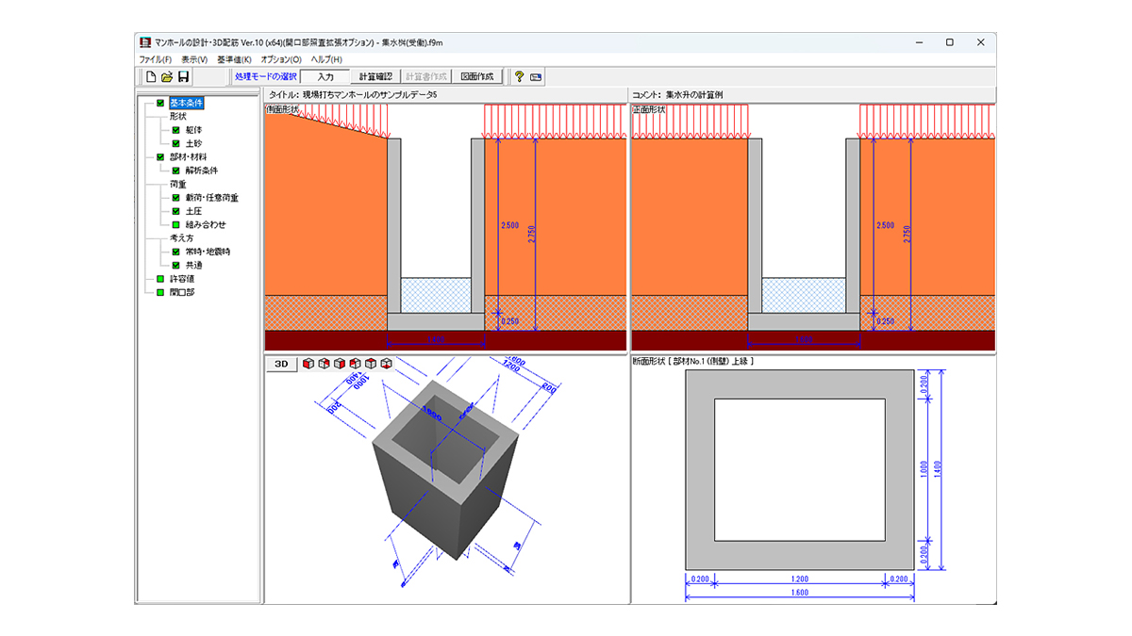The width and height of the screenshot is (1132, 636).
Task: Click the New file icon in toolbar
Action: coord(150,76)
